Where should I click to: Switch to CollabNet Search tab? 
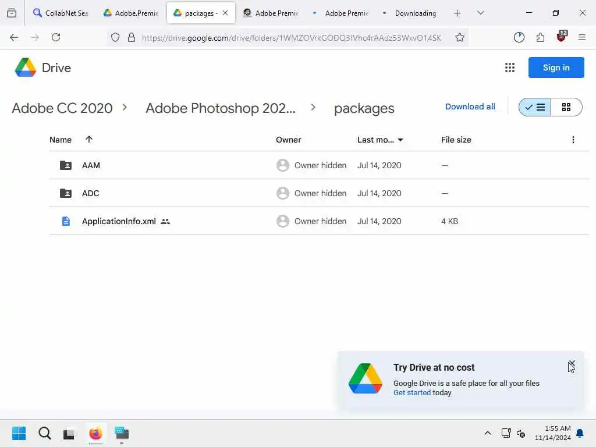click(61, 13)
